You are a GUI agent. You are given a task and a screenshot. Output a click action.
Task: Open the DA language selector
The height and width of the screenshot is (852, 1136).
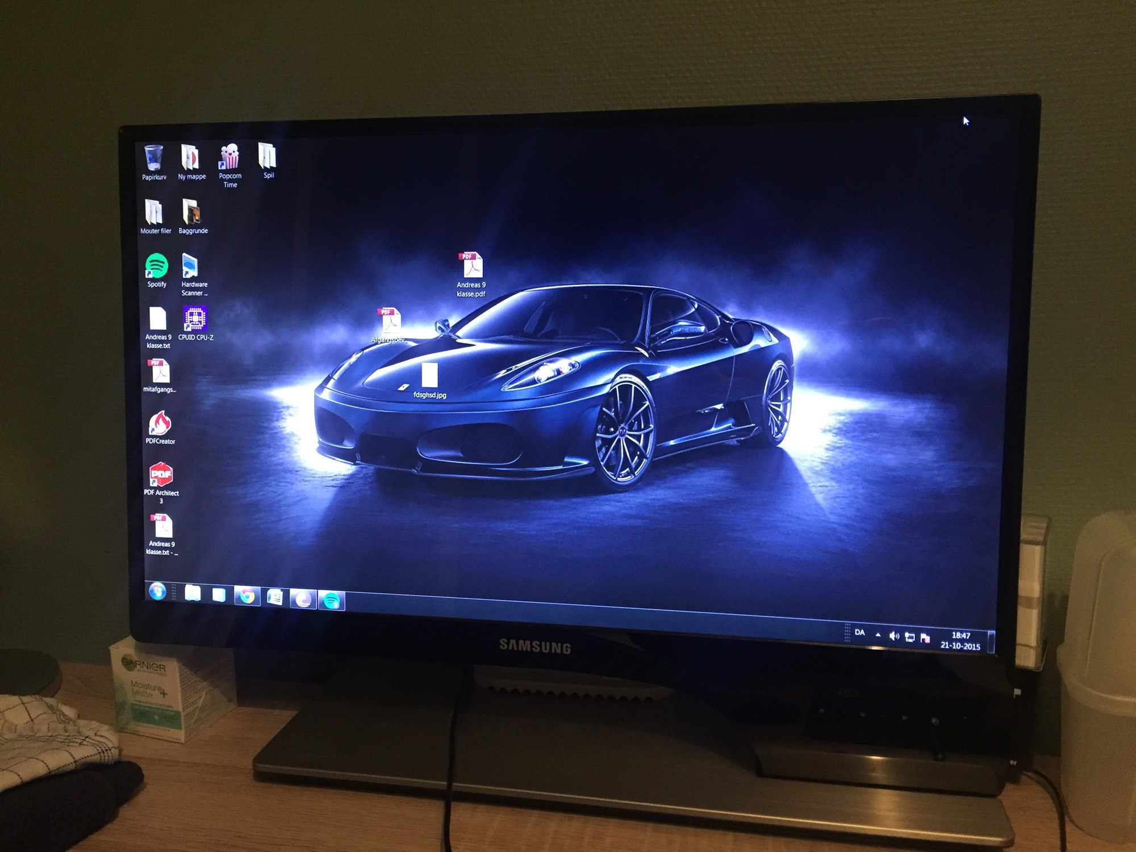click(x=860, y=632)
